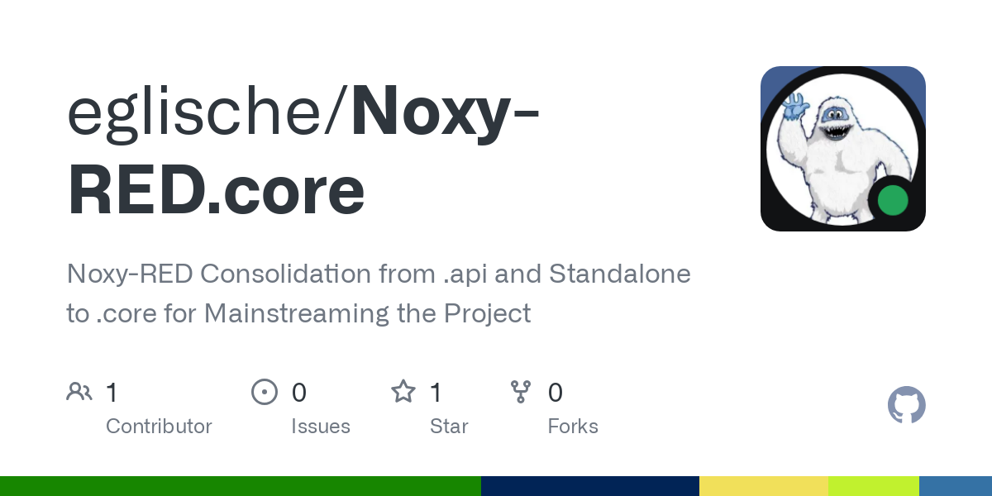Click the Star label

[449, 427]
